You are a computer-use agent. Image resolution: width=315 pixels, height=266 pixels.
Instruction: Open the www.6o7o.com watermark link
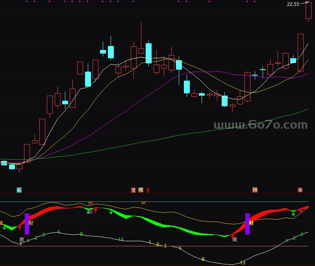(x=260, y=125)
